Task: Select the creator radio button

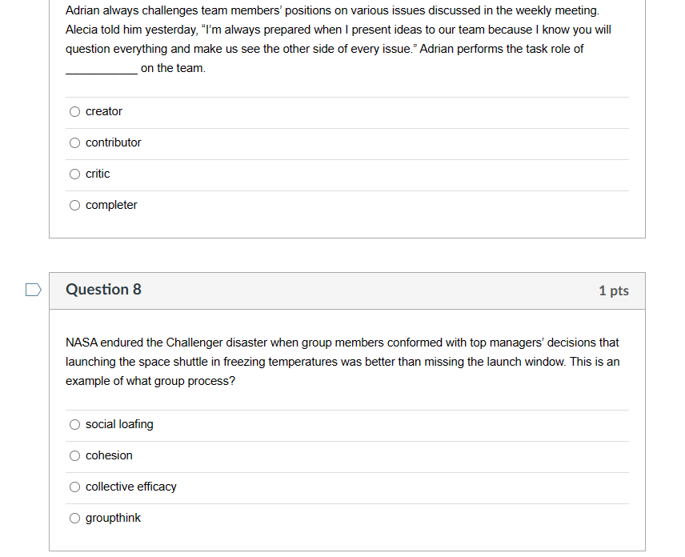Action: pyautogui.click(x=74, y=111)
